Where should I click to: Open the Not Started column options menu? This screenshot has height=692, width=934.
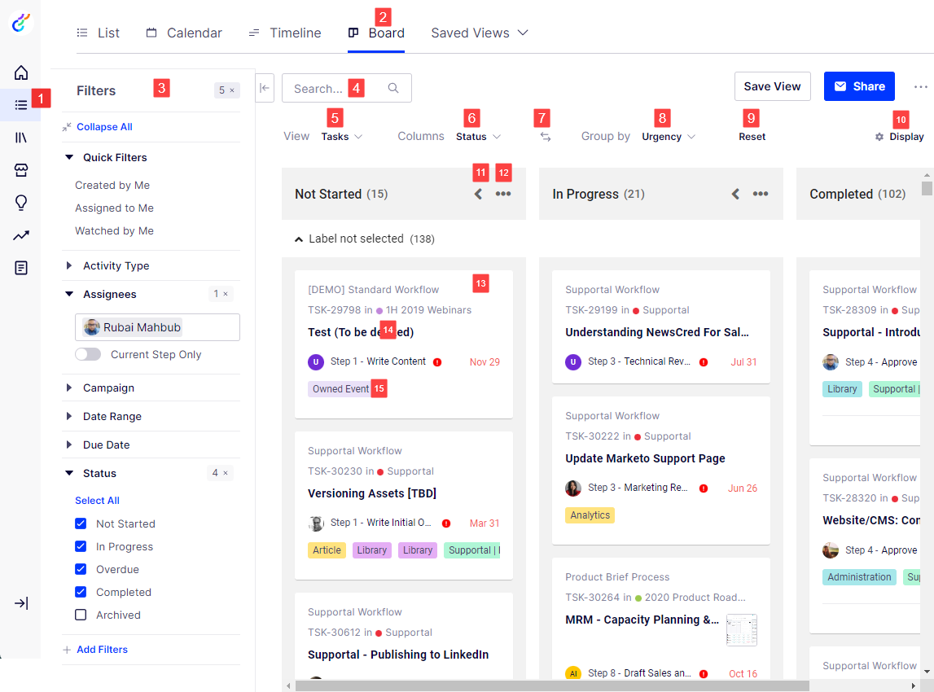point(503,194)
